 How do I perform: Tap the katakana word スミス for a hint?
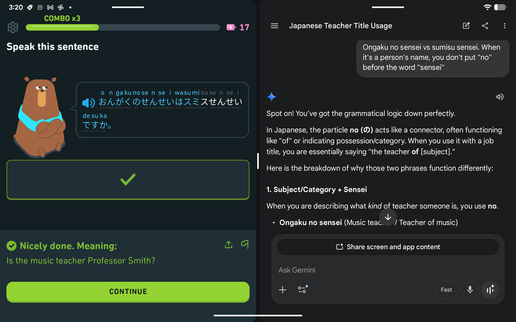click(197, 102)
